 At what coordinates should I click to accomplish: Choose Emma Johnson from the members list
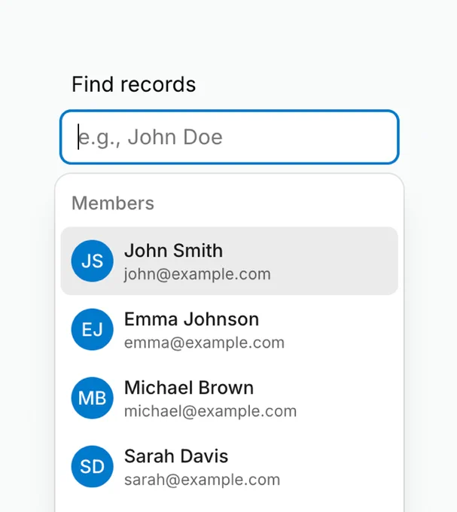point(229,330)
